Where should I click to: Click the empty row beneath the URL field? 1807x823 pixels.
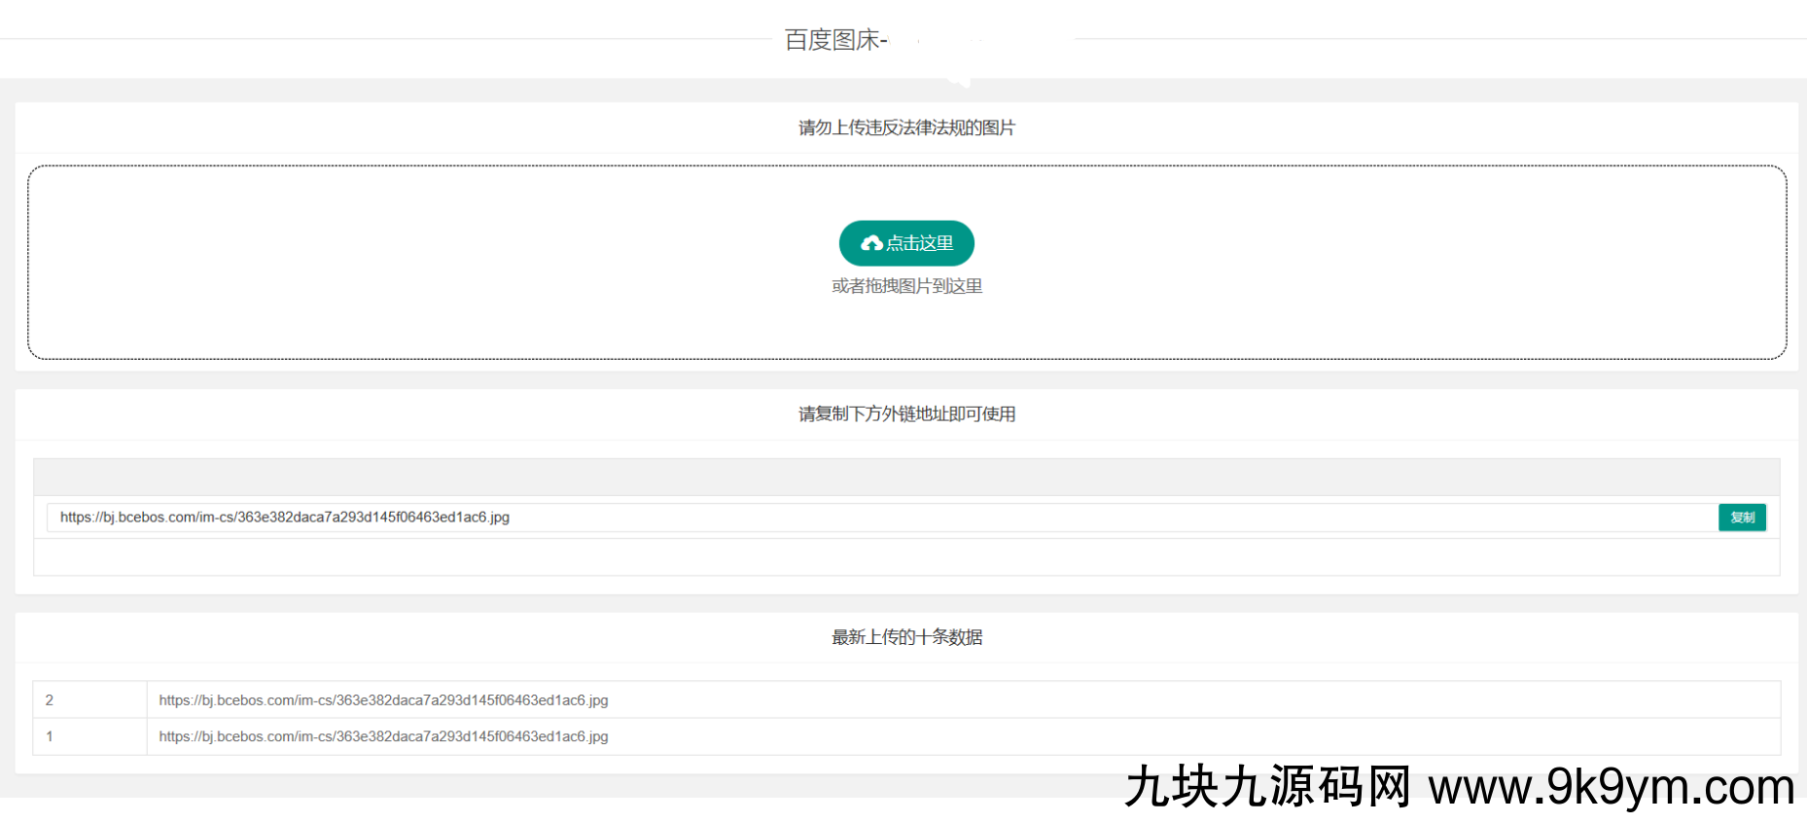[x=906, y=557]
